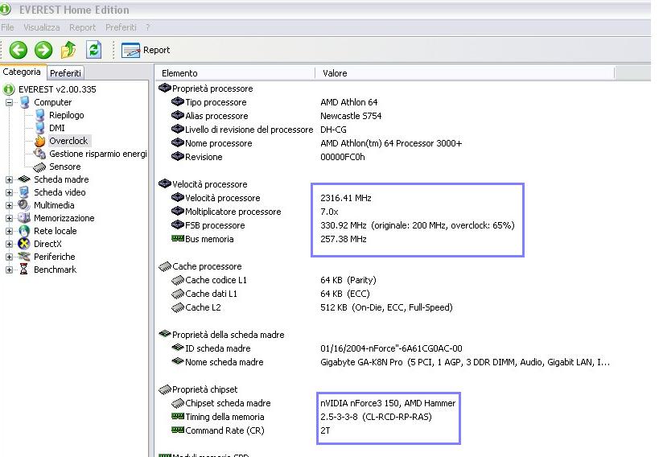The width and height of the screenshot is (659, 457).
Task: Click the Proprietà chipset group icon
Action: (x=165, y=389)
